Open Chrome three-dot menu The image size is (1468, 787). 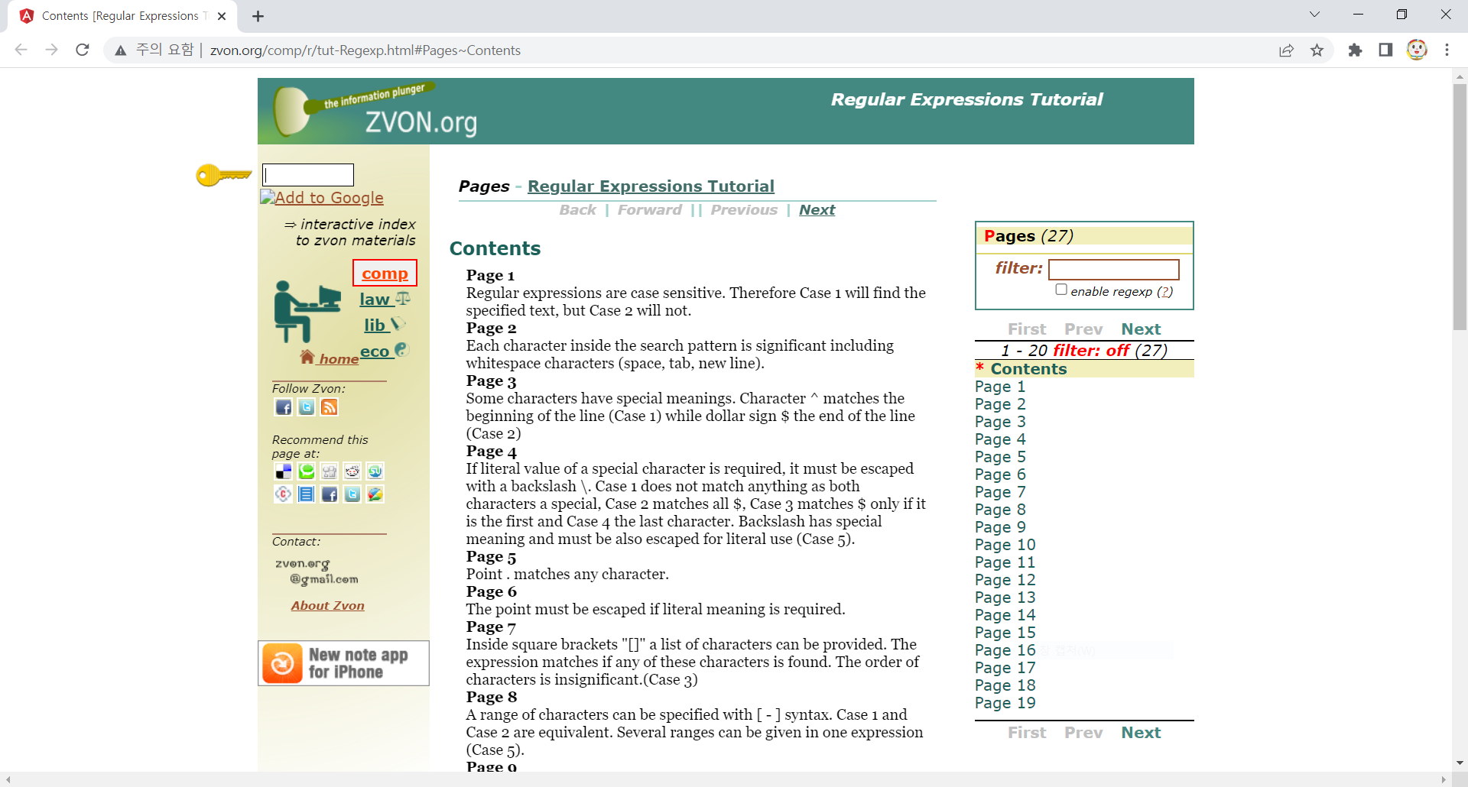1447,50
